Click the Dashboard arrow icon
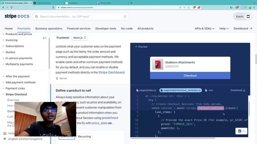The width and height of the screenshot is (257, 144). point(251,28)
